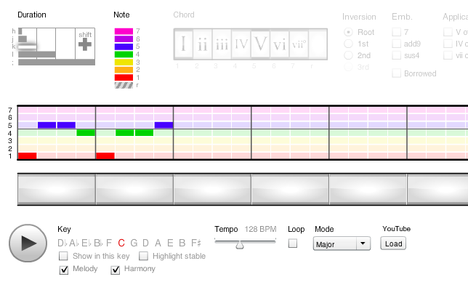Set key to A
The image size is (468, 290).
(158, 243)
